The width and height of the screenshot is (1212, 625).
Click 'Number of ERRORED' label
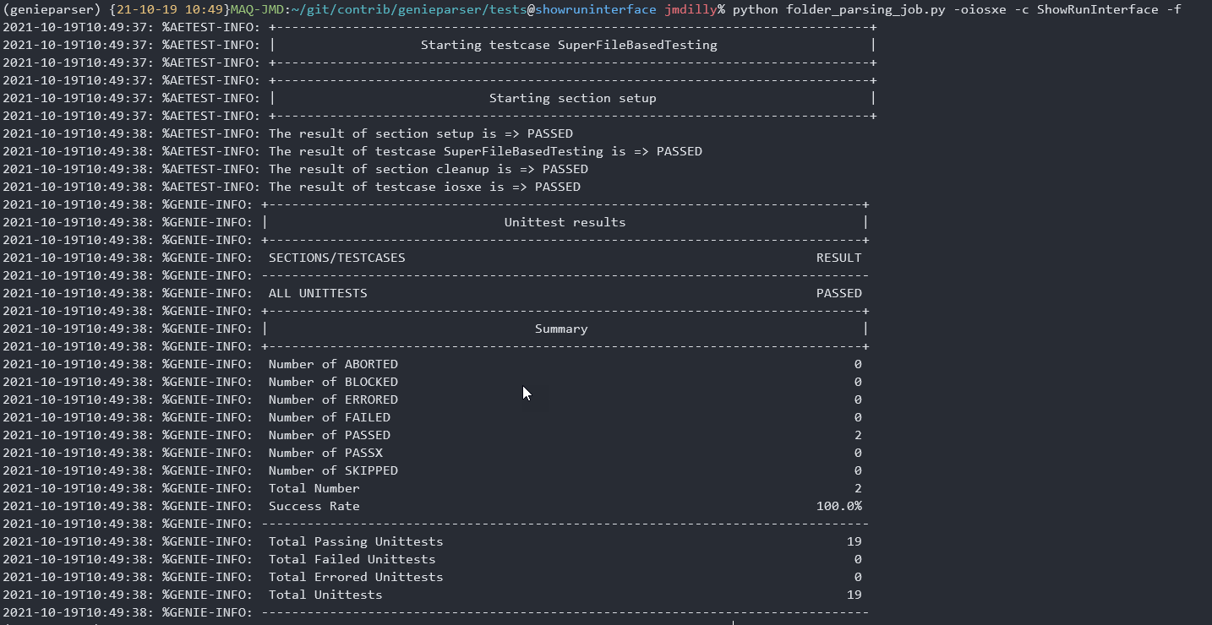click(333, 399)
